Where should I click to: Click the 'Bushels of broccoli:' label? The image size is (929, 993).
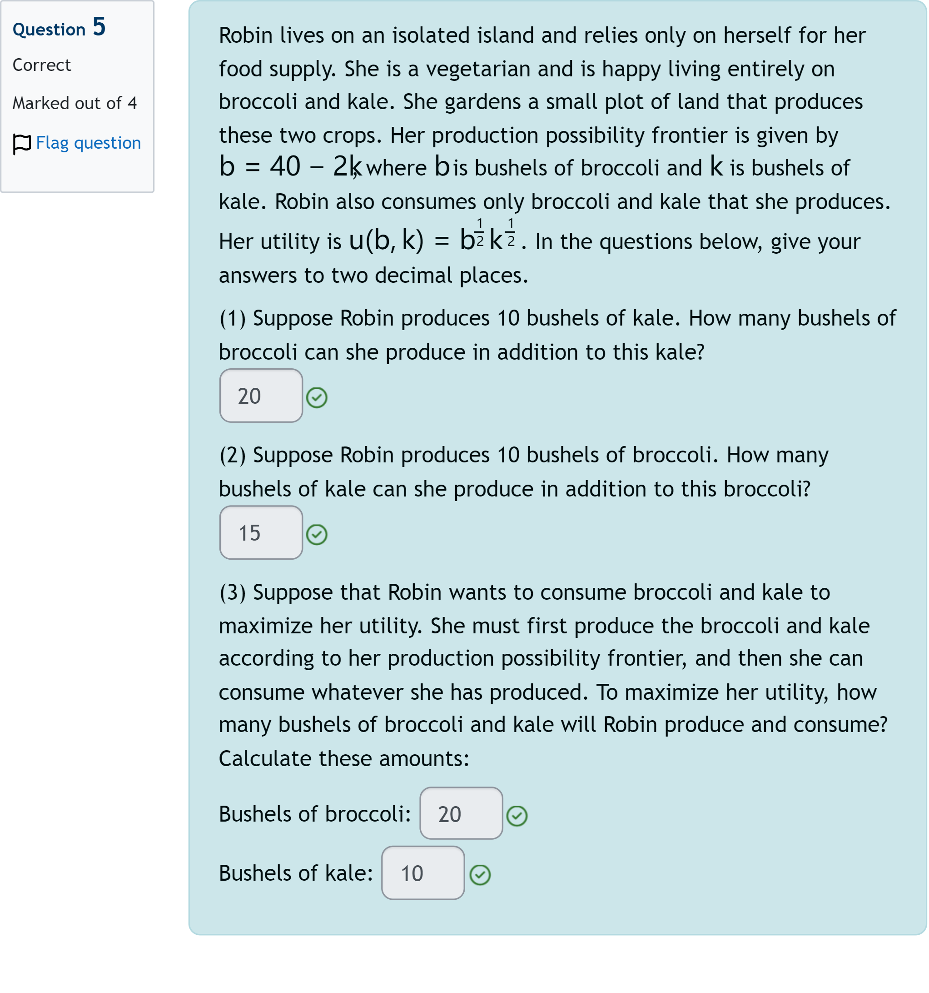(x=314, y=814)
